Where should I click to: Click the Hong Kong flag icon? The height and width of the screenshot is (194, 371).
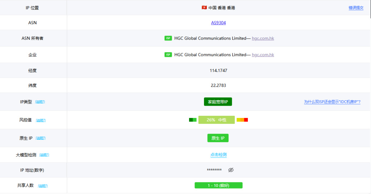tap(204, 8)
